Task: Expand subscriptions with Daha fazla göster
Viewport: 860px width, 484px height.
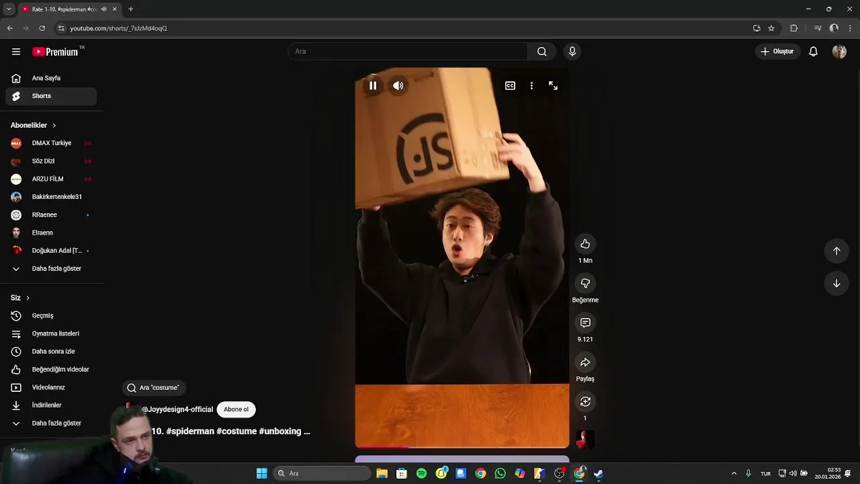Action: (51, 269)
